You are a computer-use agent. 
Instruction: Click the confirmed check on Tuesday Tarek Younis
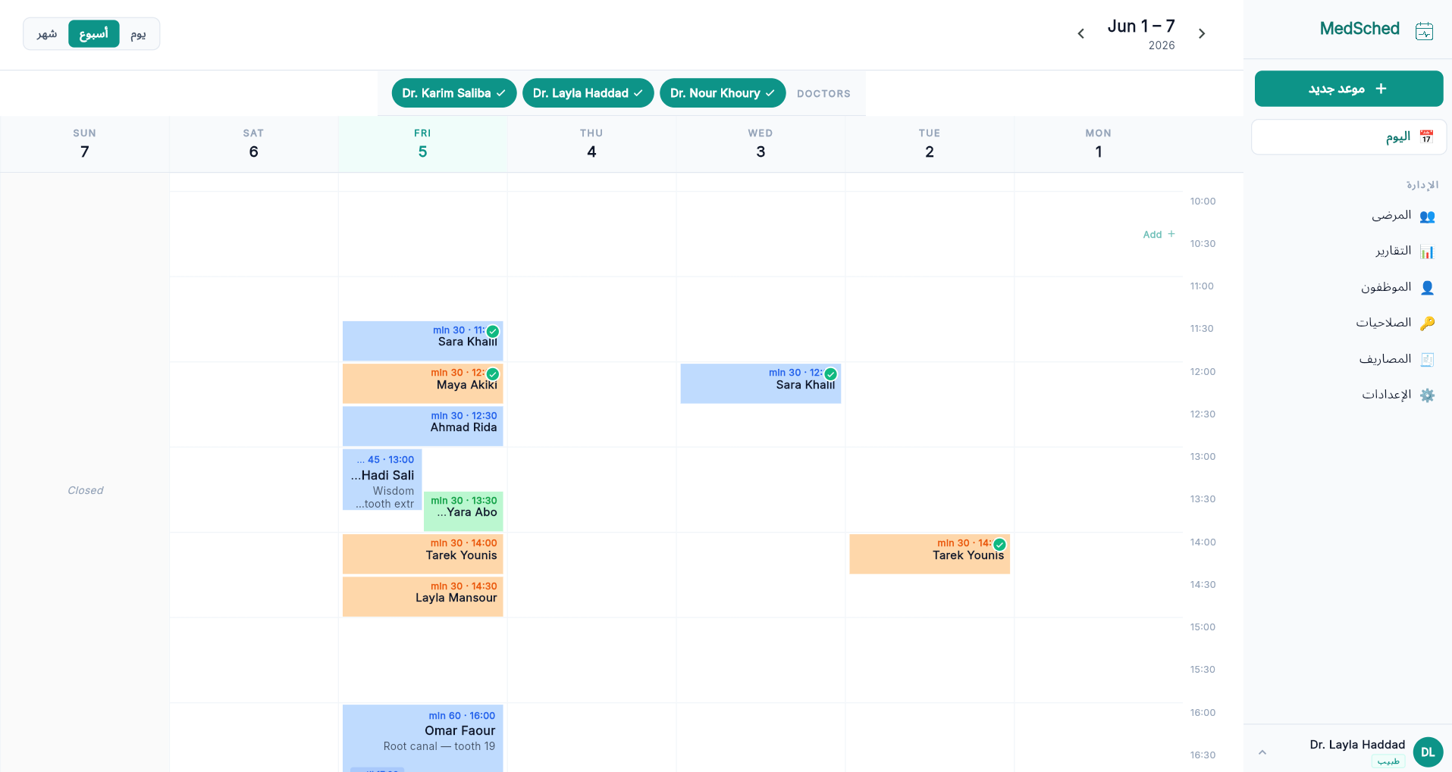(x=1000, y=544)
